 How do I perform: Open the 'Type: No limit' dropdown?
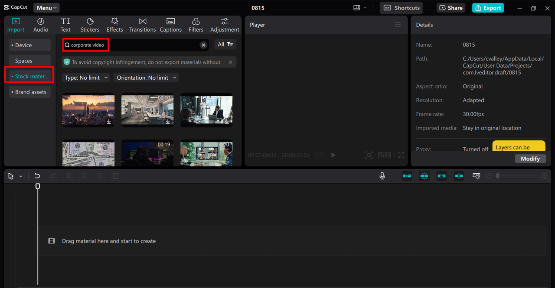(85, 78)
